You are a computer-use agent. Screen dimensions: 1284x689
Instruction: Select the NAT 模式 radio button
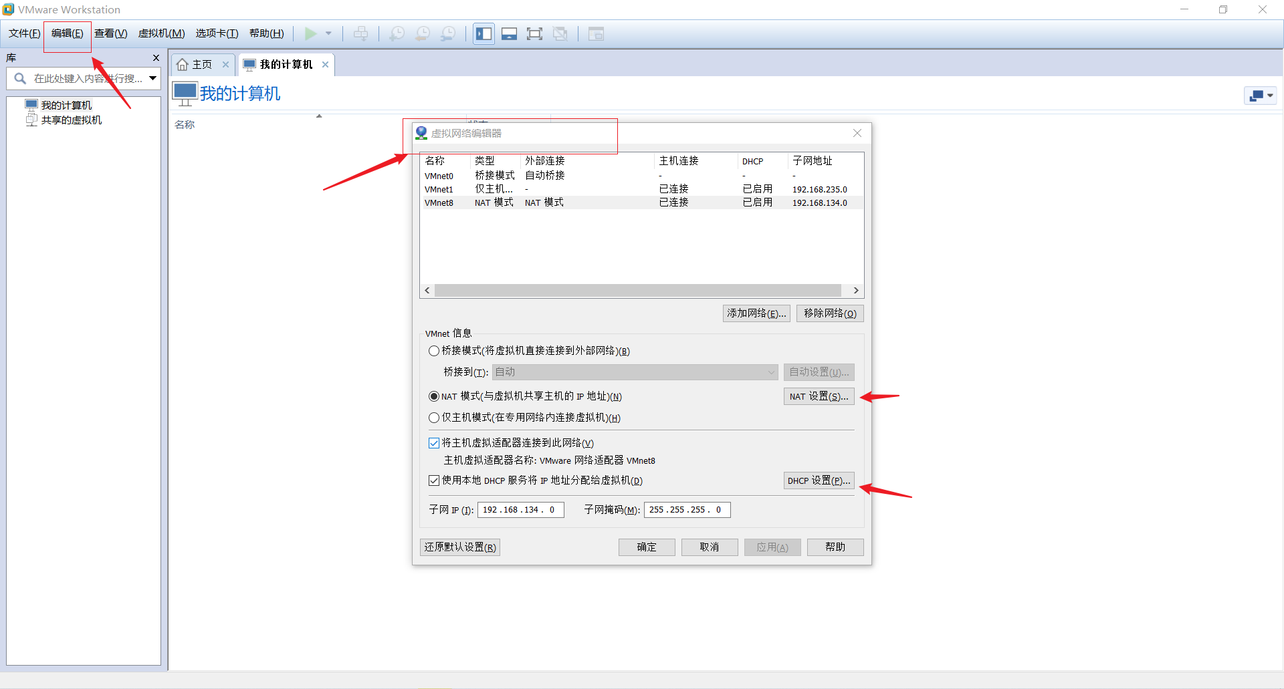click(434, 396)
